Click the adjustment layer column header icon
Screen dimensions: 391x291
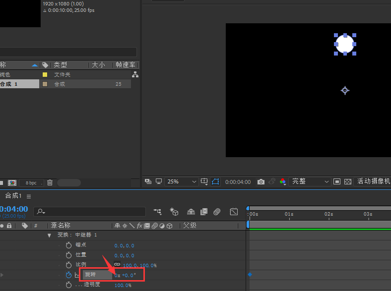point(162,226)
